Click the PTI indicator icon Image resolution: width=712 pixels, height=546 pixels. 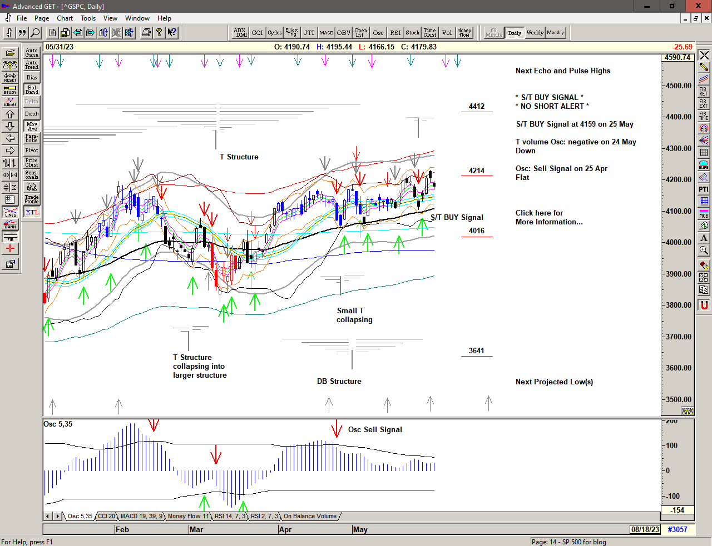pyautogui.click(x=704, y=189)
